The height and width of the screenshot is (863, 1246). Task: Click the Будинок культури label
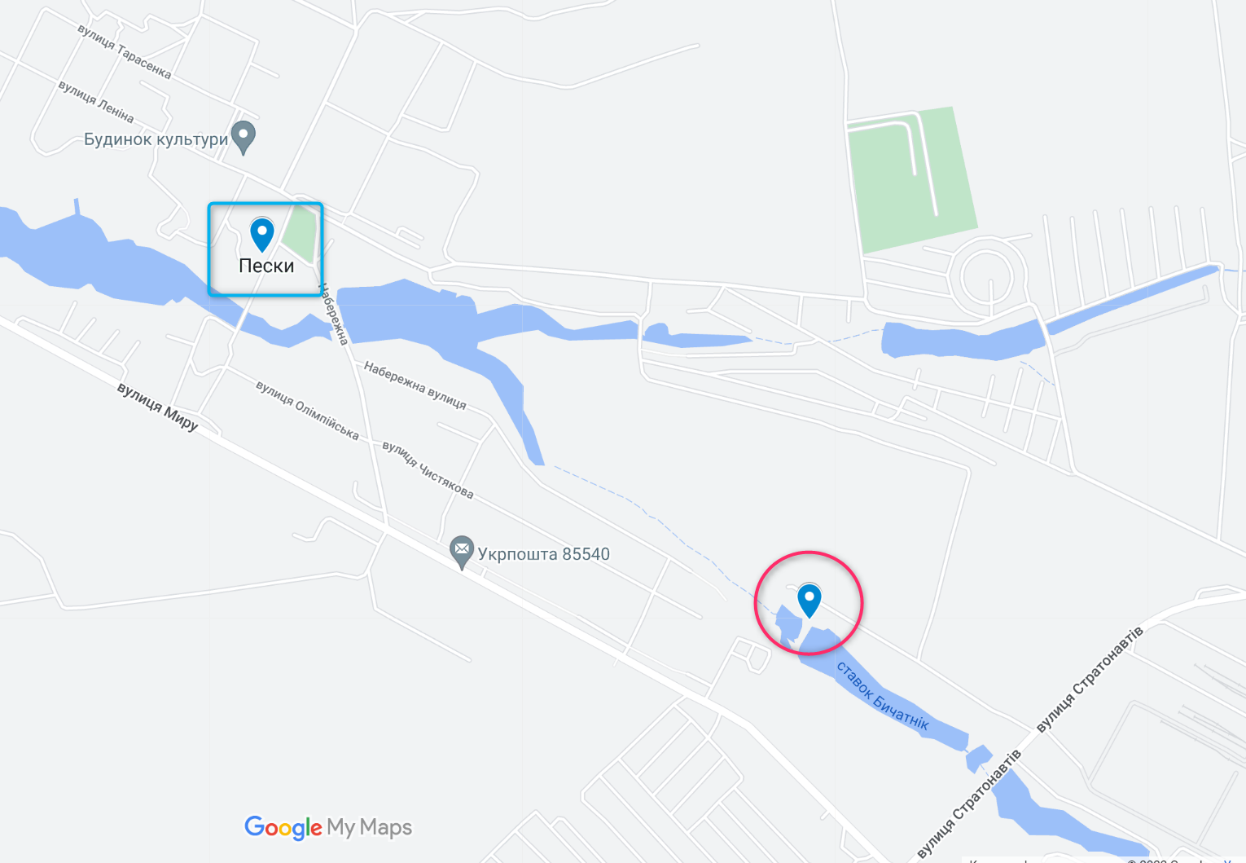[156, 139]
